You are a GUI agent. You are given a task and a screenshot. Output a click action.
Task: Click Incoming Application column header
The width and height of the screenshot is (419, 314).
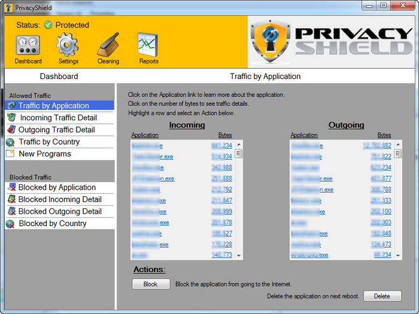tap(145, 135)
